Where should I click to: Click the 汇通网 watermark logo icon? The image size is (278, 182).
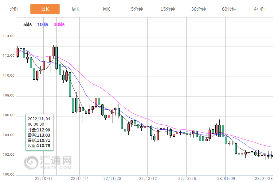(x=31, y=162)
